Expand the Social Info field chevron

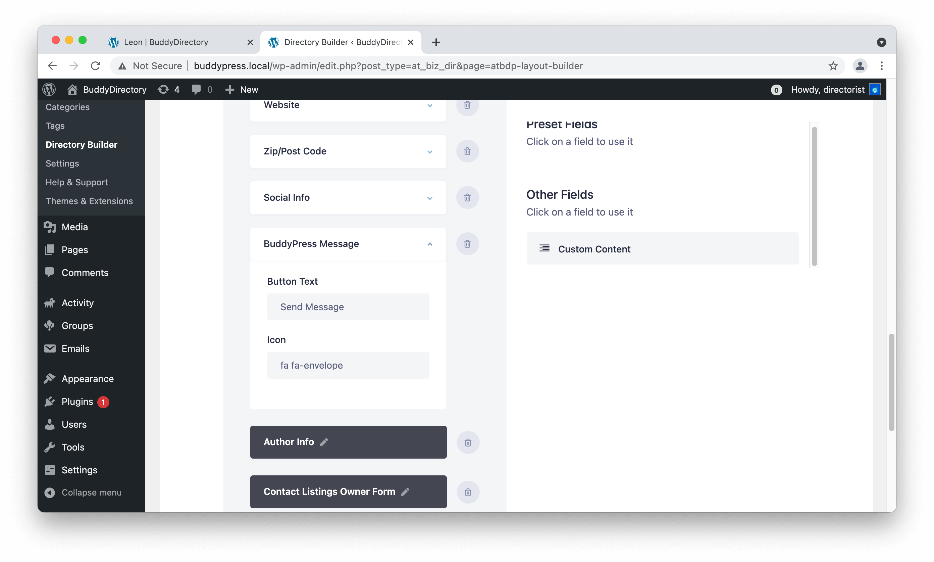(429, 198)
